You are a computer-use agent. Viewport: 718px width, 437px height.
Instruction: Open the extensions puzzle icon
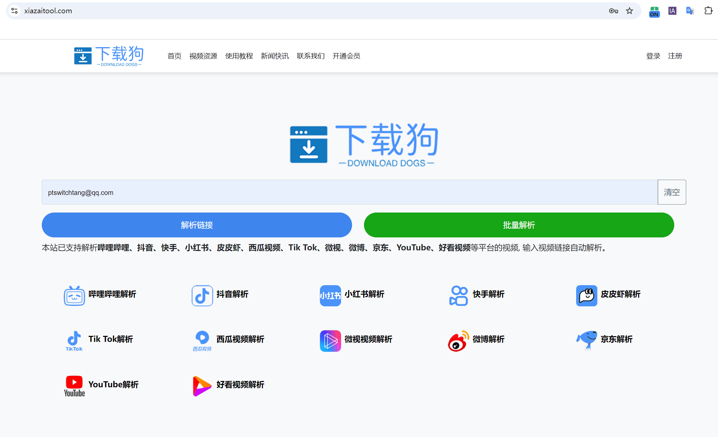coord(708,11)
